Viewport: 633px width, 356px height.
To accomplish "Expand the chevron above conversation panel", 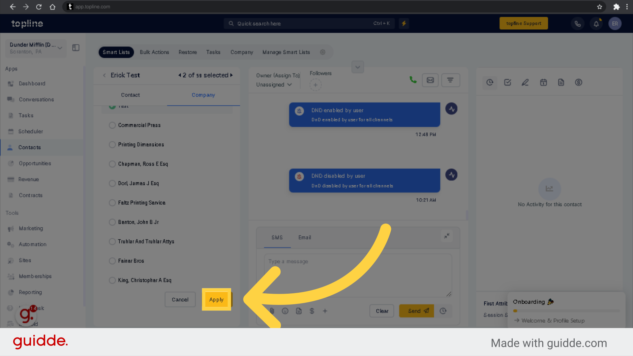I will (x=358, y=67).
